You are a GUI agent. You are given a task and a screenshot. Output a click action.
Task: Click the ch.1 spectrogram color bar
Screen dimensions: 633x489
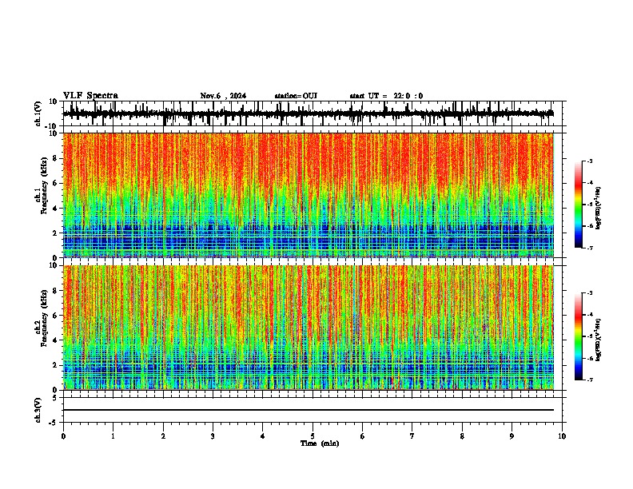point(578,205)
